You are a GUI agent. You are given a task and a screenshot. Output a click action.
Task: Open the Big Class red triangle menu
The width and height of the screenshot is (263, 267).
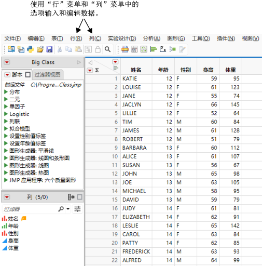coord(7,62)
